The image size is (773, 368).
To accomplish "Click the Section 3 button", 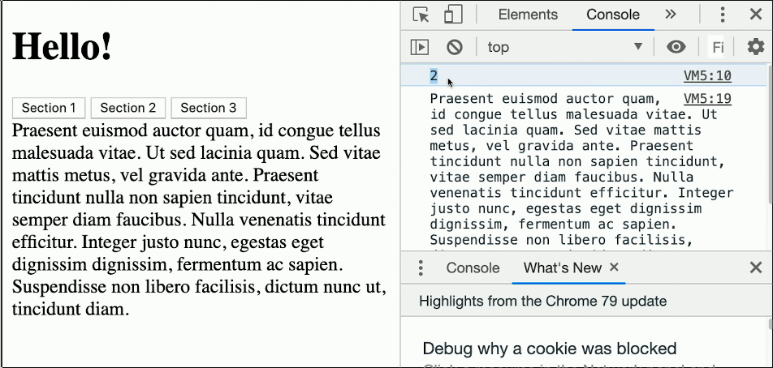I will [x=209, y=108].
